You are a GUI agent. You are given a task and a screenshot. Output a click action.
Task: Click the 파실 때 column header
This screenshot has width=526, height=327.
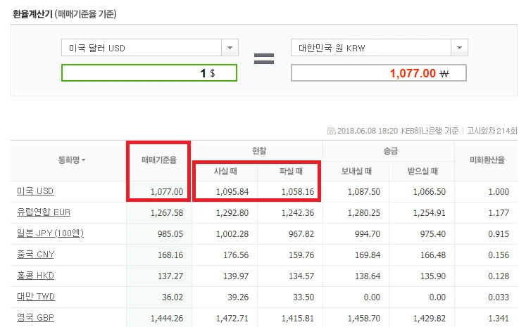pos(292,172)
